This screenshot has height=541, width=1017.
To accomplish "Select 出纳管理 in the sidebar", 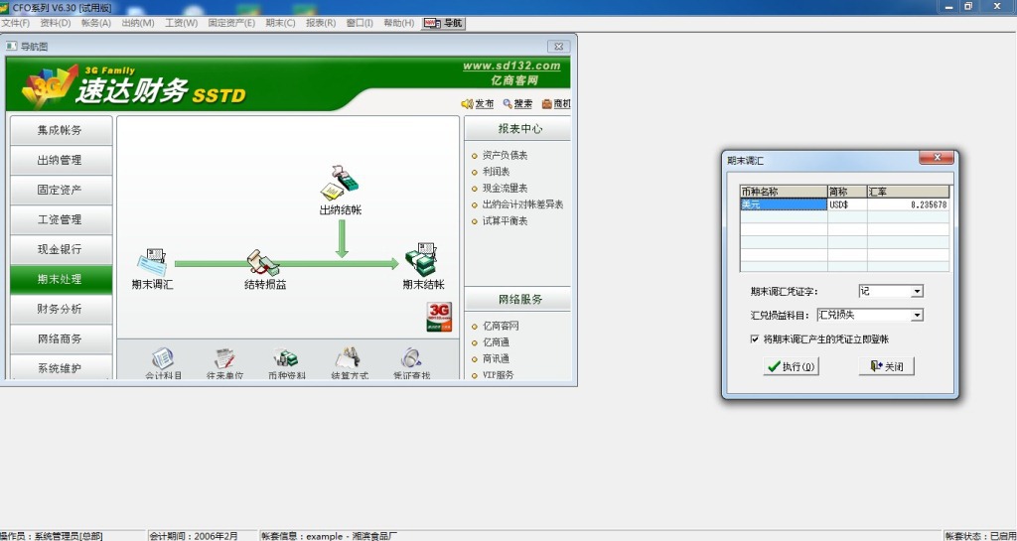I will 60,160.
